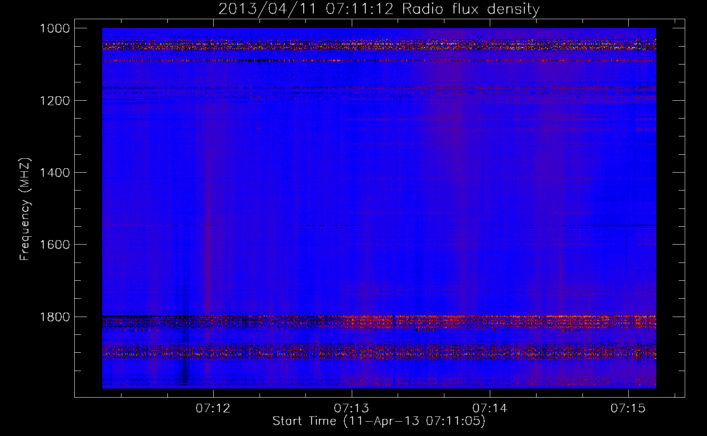Click the 1000 frequency tick label
Screen dimensions: 707x436
click(55, 28)
